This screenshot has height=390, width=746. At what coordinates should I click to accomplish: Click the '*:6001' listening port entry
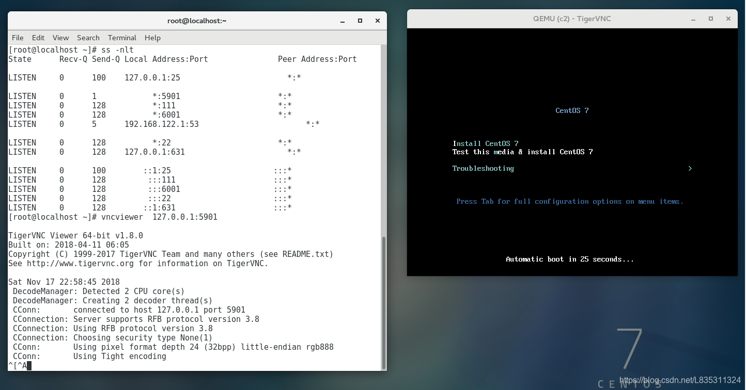[166, 115]
